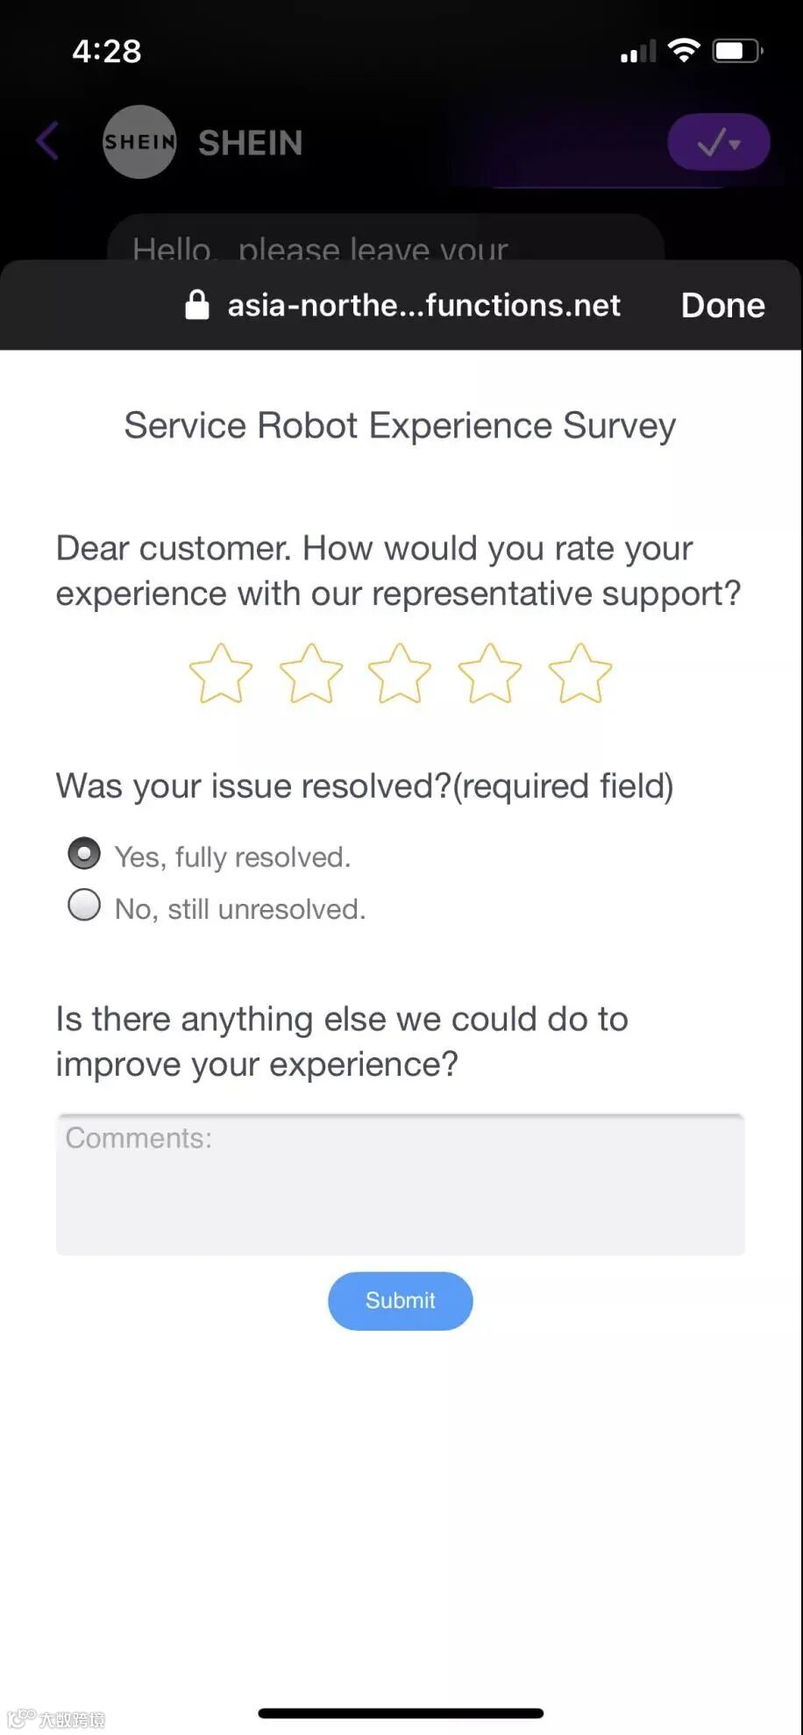Screen dimensions: 803x1735
Task: Give a five star rating
Action: pyautogui.click(x=579, y=673)
